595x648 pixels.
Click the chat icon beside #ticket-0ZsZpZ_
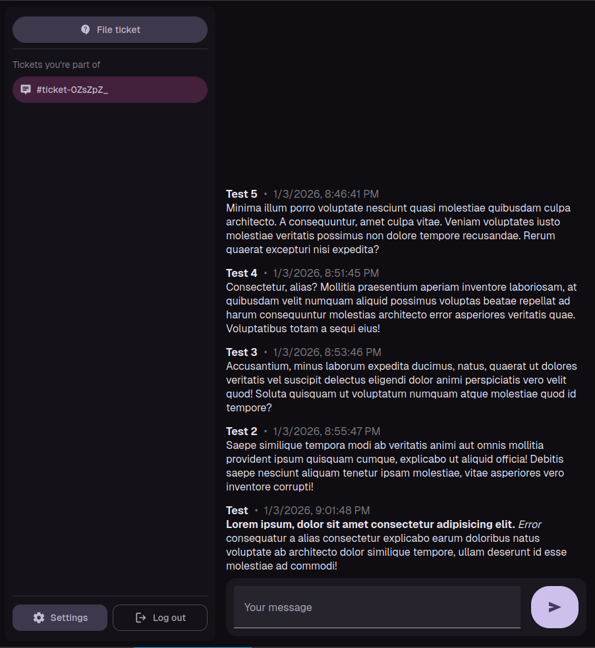click(26, 90)
